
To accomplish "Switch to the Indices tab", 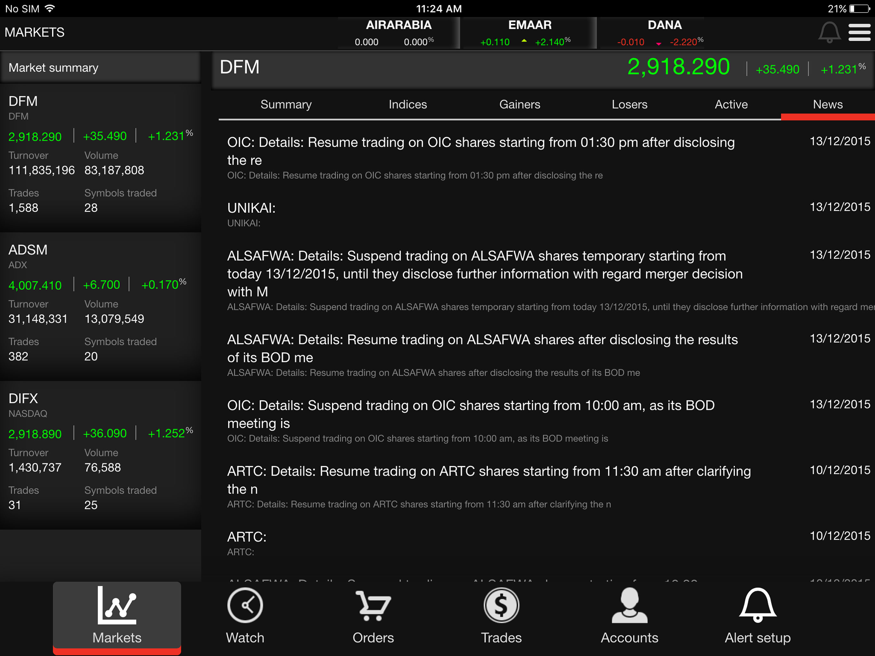I will (x=408, y=104).
